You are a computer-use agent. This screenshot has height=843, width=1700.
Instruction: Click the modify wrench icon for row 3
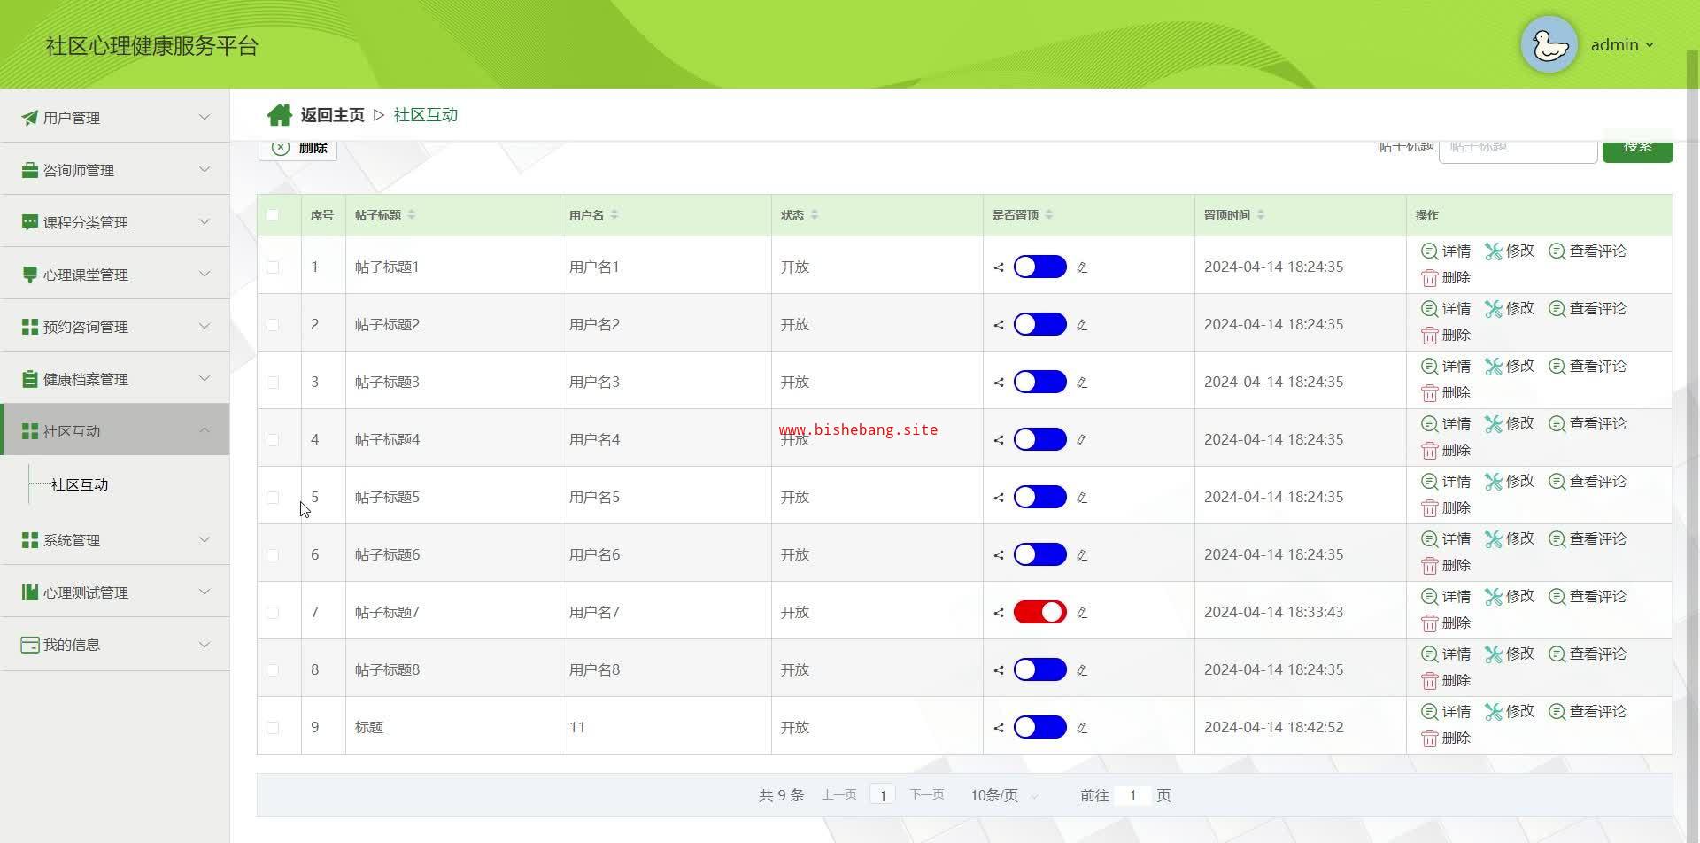pos(1494,367)
